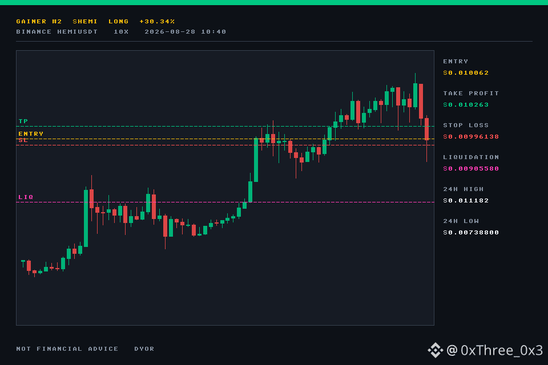The image size is (548, 365).
Task: Click the GAINER #2 heading text
Action: [39, 21]
